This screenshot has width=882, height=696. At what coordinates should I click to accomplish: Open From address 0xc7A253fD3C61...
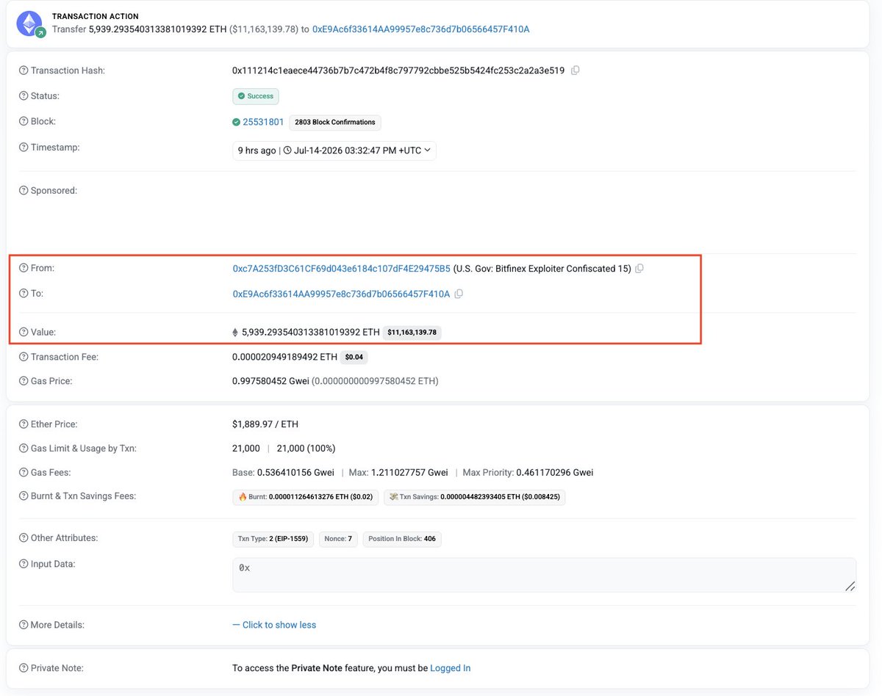(x=341, y=269)
